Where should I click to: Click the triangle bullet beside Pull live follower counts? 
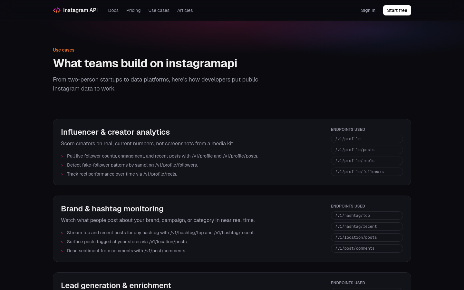tap(62, 156)
